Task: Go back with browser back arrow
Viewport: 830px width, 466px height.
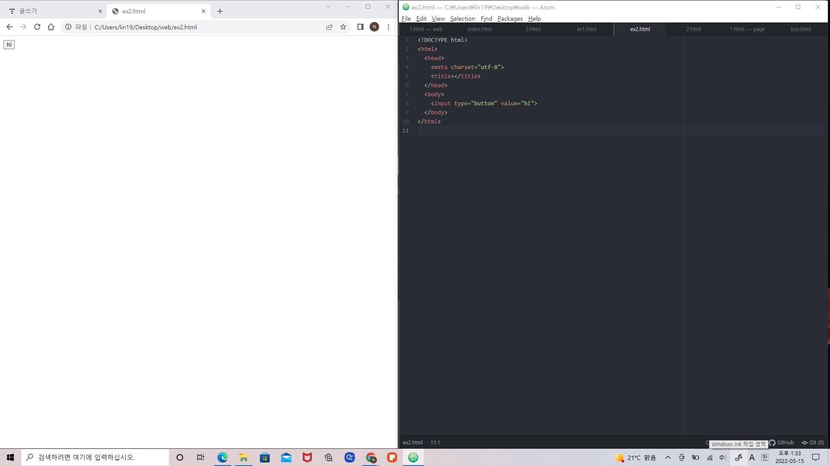Action: 10,27
